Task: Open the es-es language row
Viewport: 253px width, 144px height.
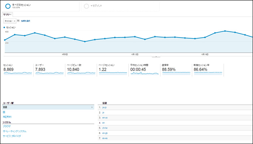Action: pos(105,138)
